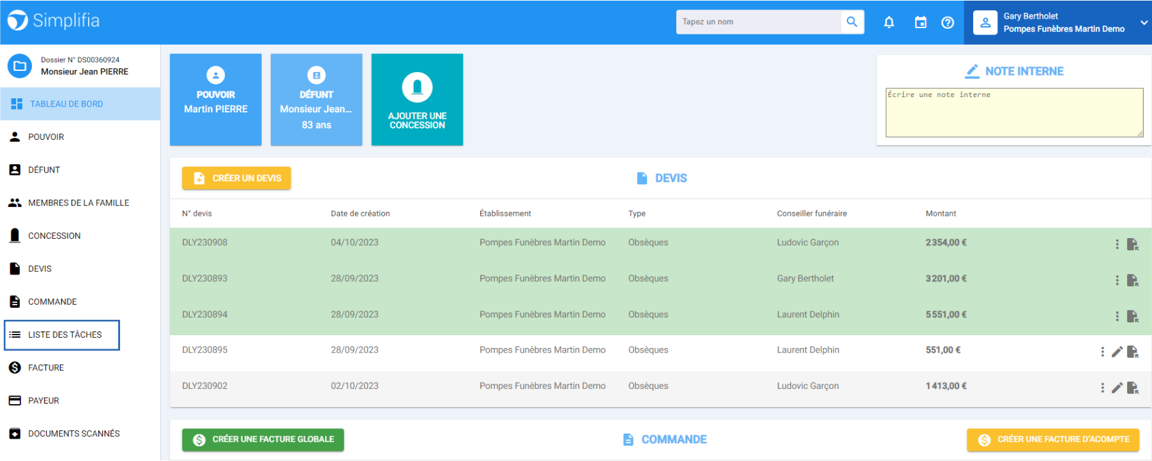Open document icon for devis DLY230902
Viewport: 1152px width, 461px height.
tap(1133, 388)
